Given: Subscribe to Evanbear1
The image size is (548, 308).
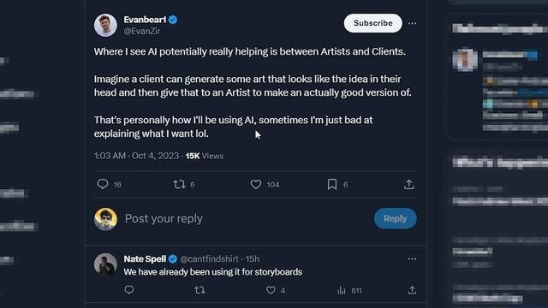Looking at the screenshot, I should pos(373,23).
